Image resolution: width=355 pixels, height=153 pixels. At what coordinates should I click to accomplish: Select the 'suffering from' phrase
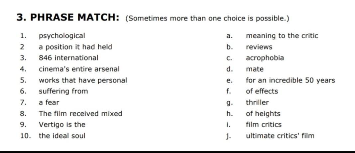coord(63,91)
